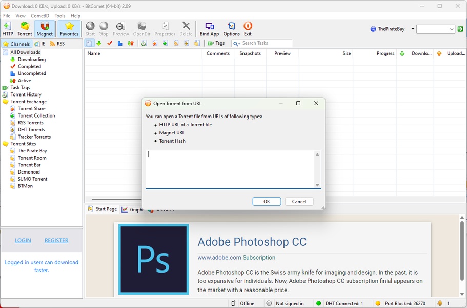Click the REGISTER link
The height and width of the screenshot is (308, 467).
[56, 240]
